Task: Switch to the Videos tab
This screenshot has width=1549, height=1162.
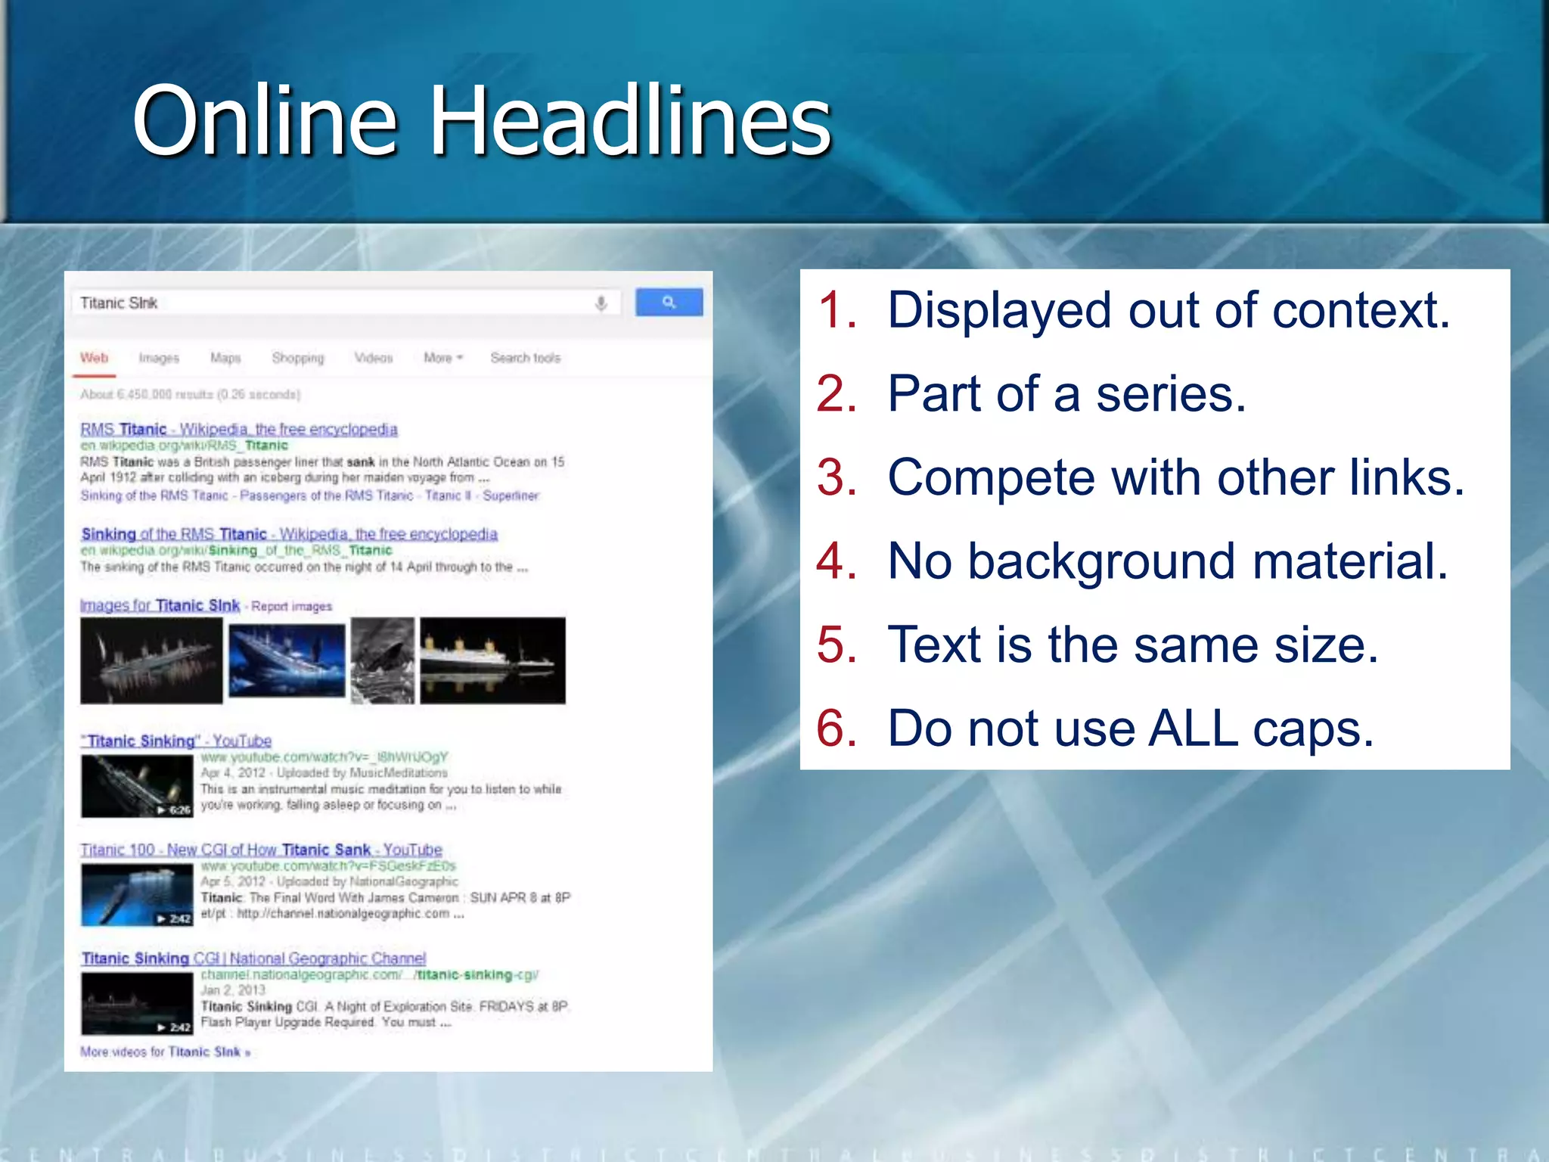Action: [374, 358]
